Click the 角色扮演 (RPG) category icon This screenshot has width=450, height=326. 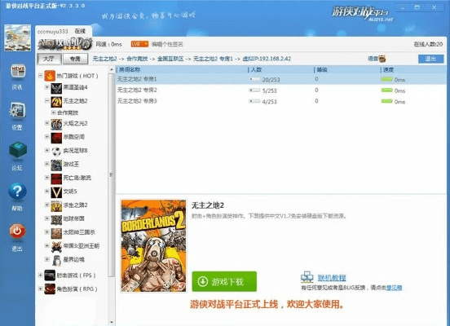[x=50, y=289]
